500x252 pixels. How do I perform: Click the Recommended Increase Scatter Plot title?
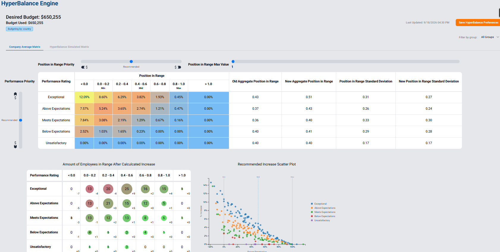pos(267,164)
